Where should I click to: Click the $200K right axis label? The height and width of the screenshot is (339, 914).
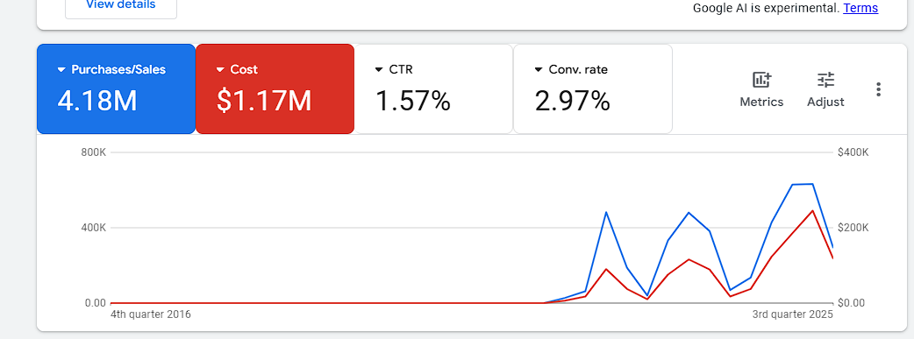coord(853,228)
